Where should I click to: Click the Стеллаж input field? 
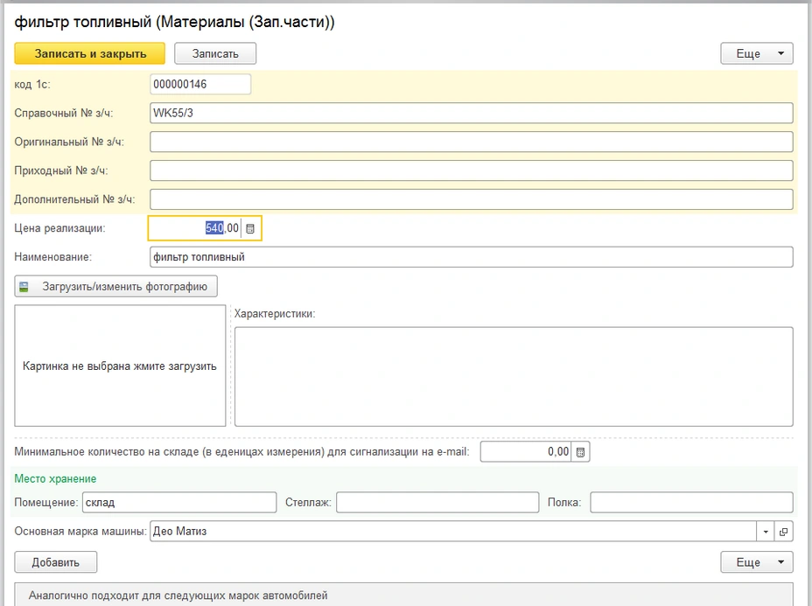pyautogui.click(x=437, y=503)
